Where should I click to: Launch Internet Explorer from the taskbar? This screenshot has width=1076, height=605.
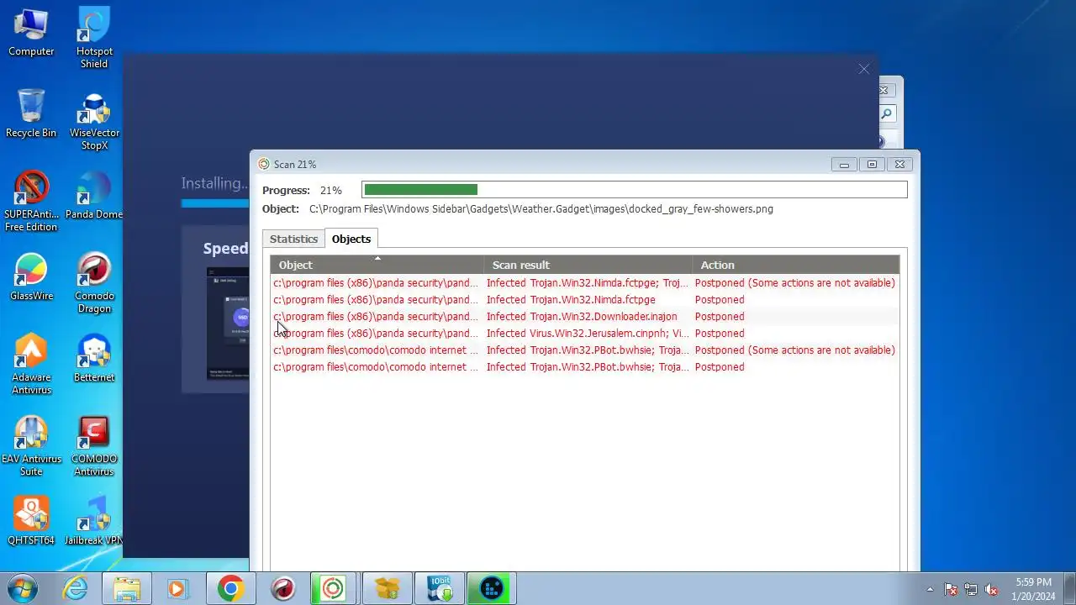76,589
